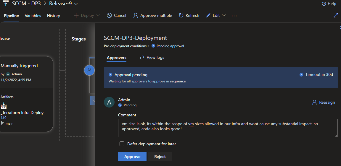Close the approval panel
The width and height of the screenshot is (341, 166).
pyautogui.click(x=340, y=27)
